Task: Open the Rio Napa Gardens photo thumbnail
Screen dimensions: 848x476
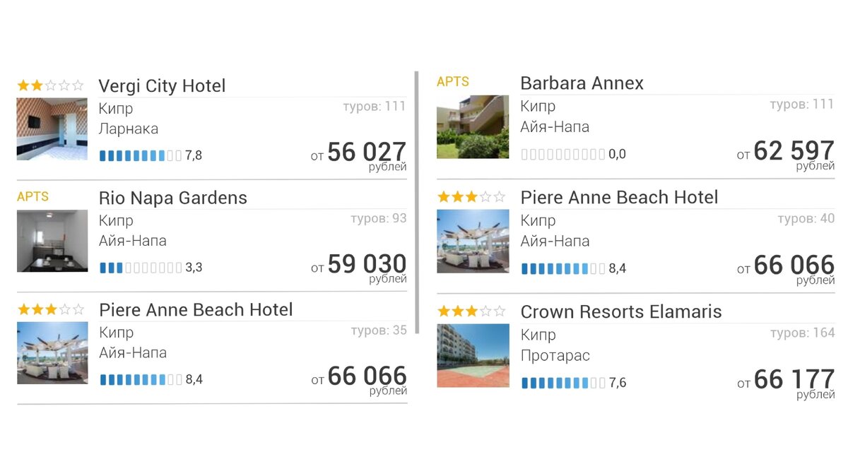Action: click(x=52, y=241)
